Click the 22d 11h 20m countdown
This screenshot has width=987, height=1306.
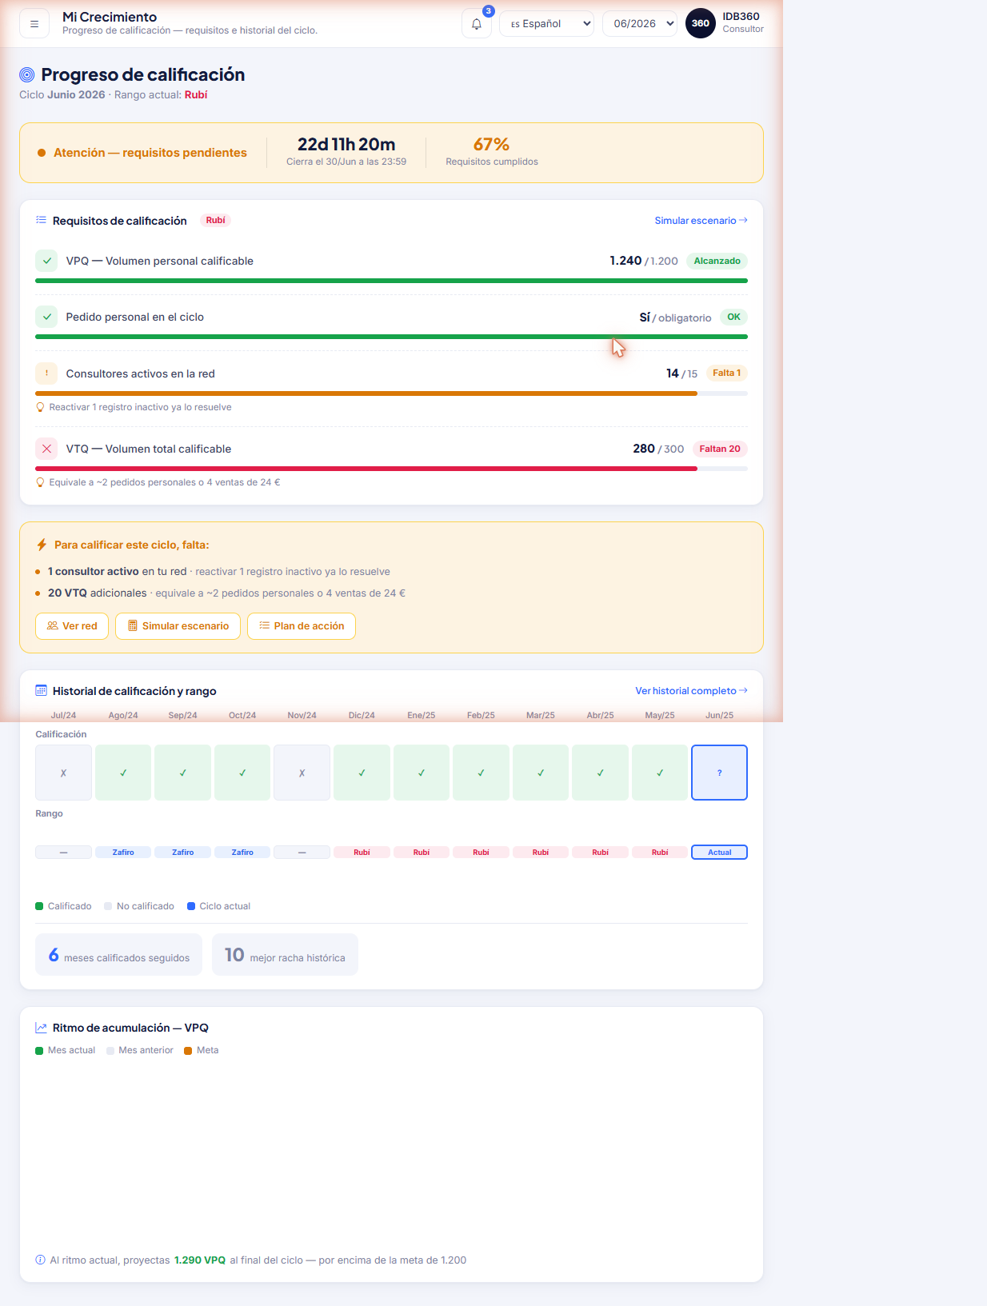tap(346, 145)
